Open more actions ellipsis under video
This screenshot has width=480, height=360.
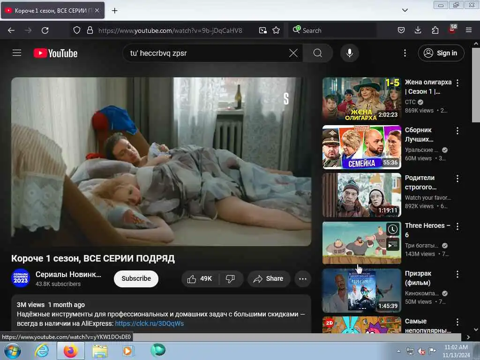click(303, 278)
